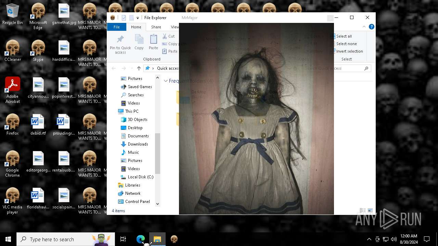
Task: Select Searches in navigation pane
Action: [x=132, y=95]
